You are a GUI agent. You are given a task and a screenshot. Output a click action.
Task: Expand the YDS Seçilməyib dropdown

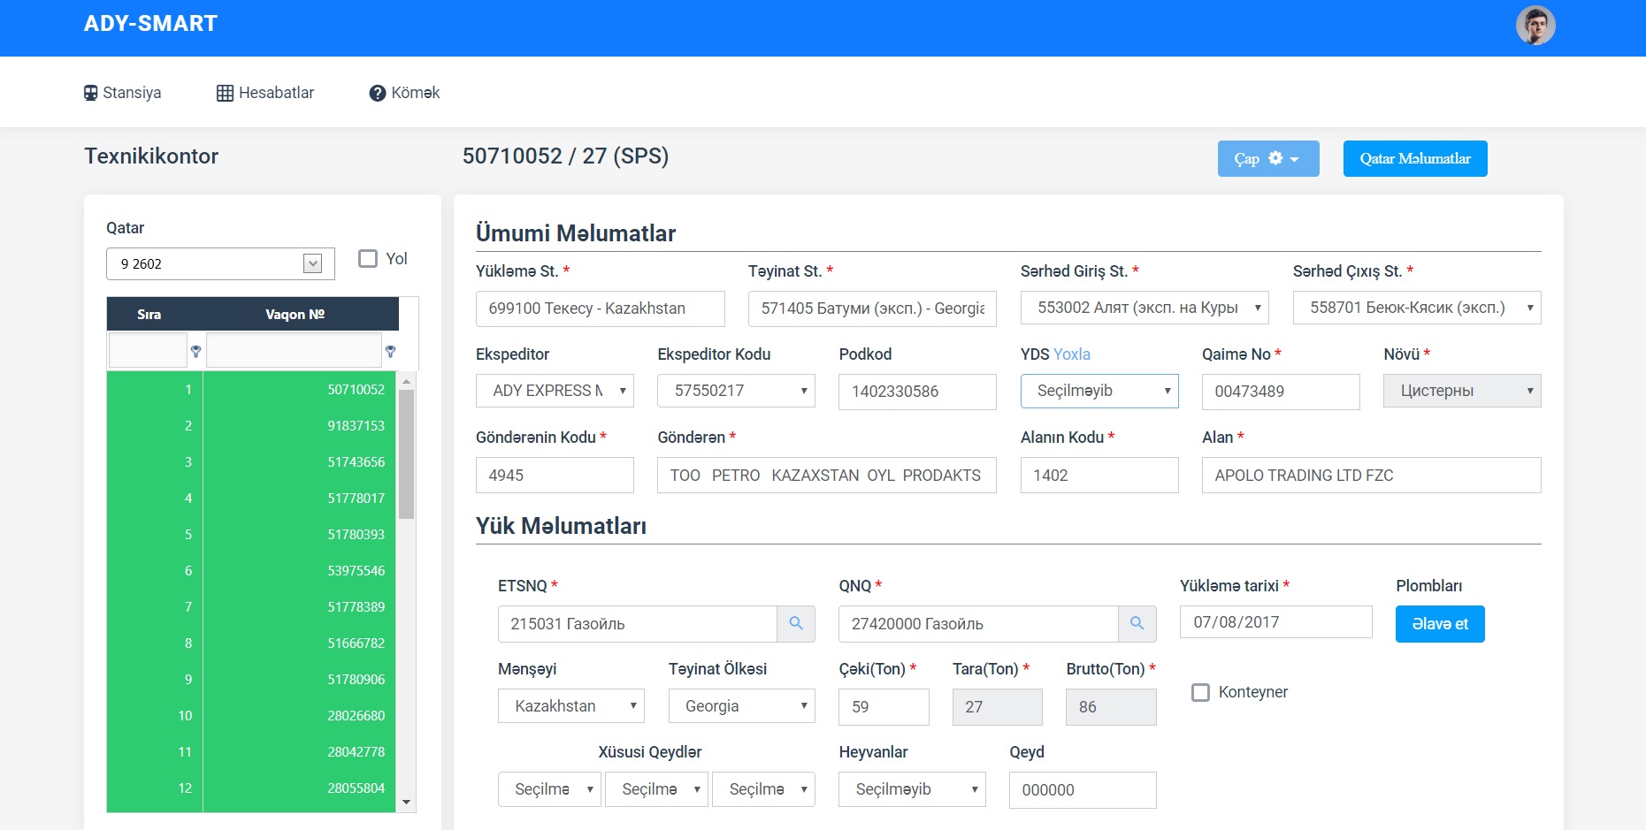[x=1099, y=391]
